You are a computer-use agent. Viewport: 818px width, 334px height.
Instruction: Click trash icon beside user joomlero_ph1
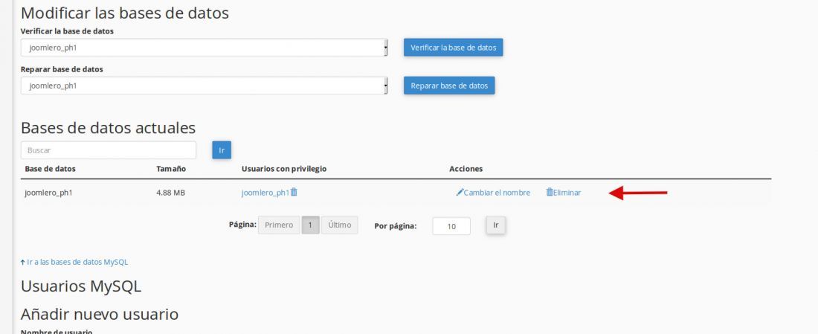[294, 192]
